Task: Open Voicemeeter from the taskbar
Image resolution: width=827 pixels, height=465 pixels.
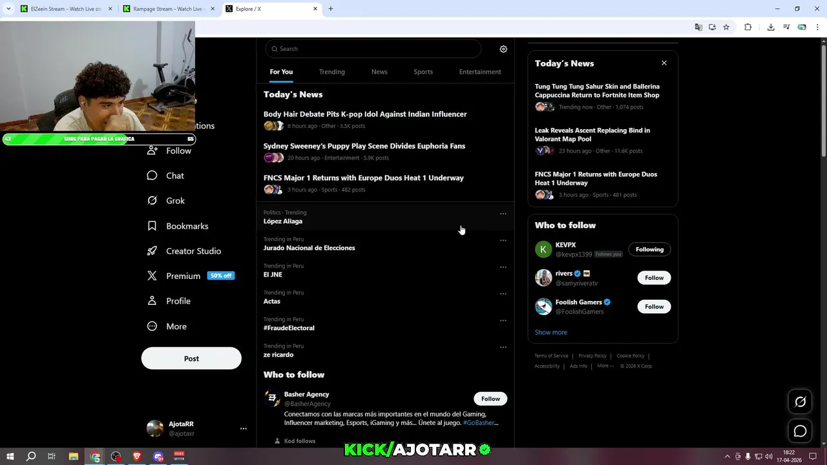Action: pos(180,457)
